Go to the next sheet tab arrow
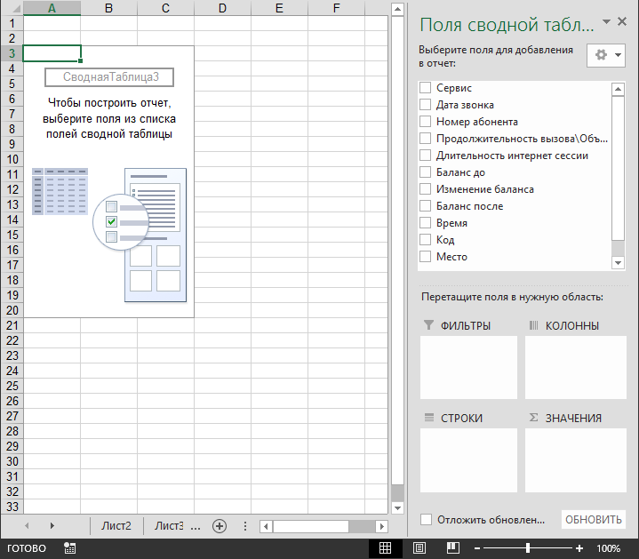639x559 pixels. 52,526
